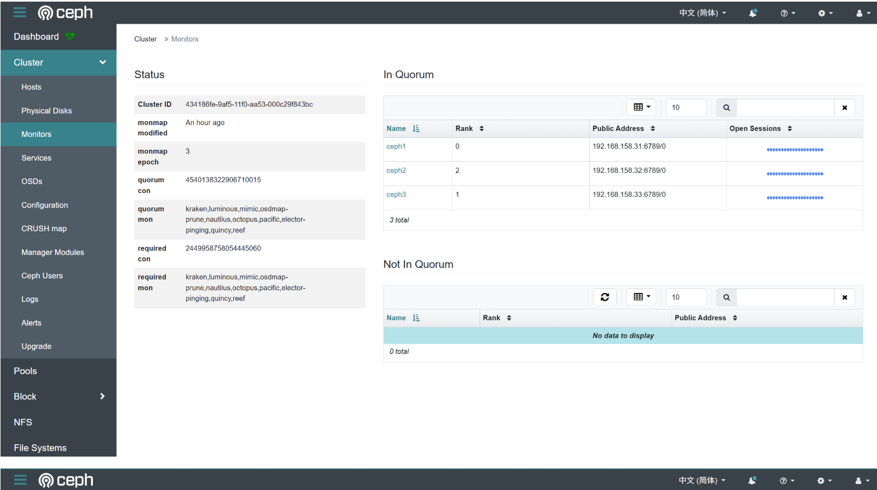The width and height of the screenshot is (877, 490).
Task: Refresh the Not In Quorum table
Action: click(x=605, y=297)
